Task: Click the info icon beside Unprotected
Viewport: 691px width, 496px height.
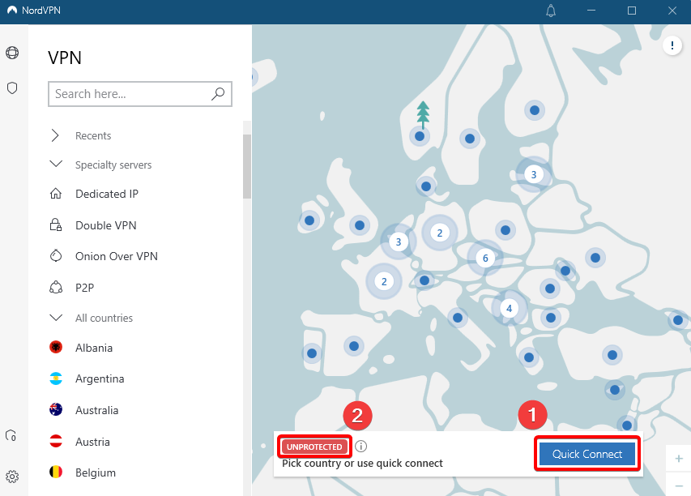Action: (x=361, y=446)
